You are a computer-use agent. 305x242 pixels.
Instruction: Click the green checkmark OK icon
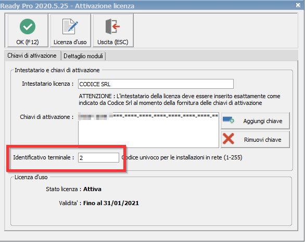pyautogui.click(x=28, y=26)
